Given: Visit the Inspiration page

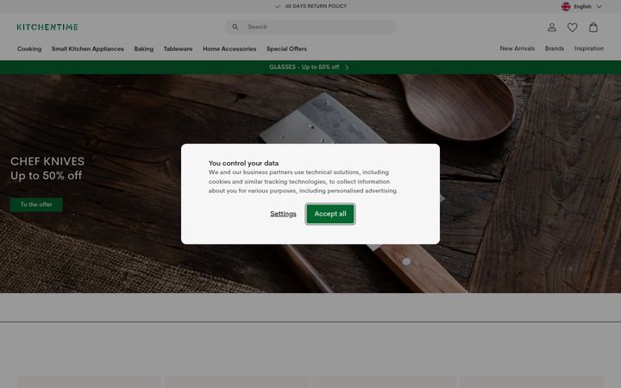Looking at the screenshot, I should pyautogui.click(x=589, y=48).
